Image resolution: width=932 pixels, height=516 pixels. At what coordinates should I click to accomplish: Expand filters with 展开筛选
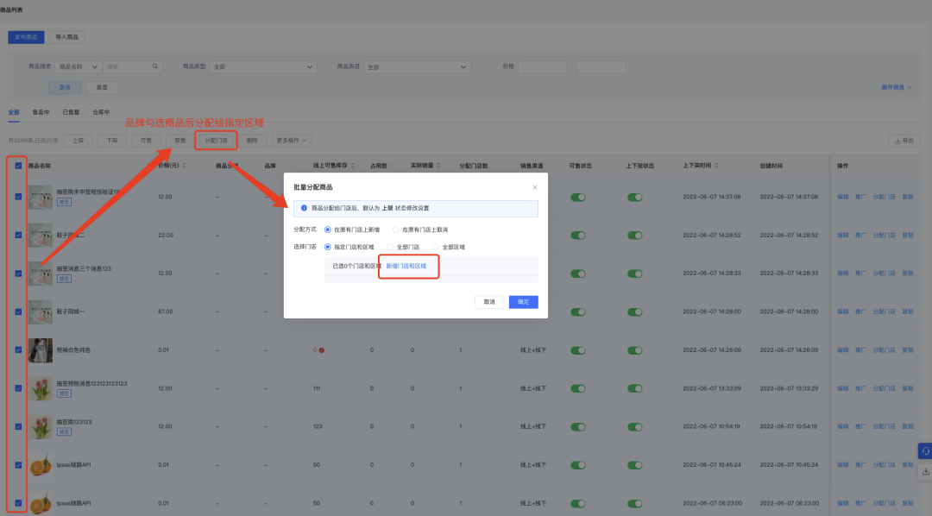click(896, 87)
